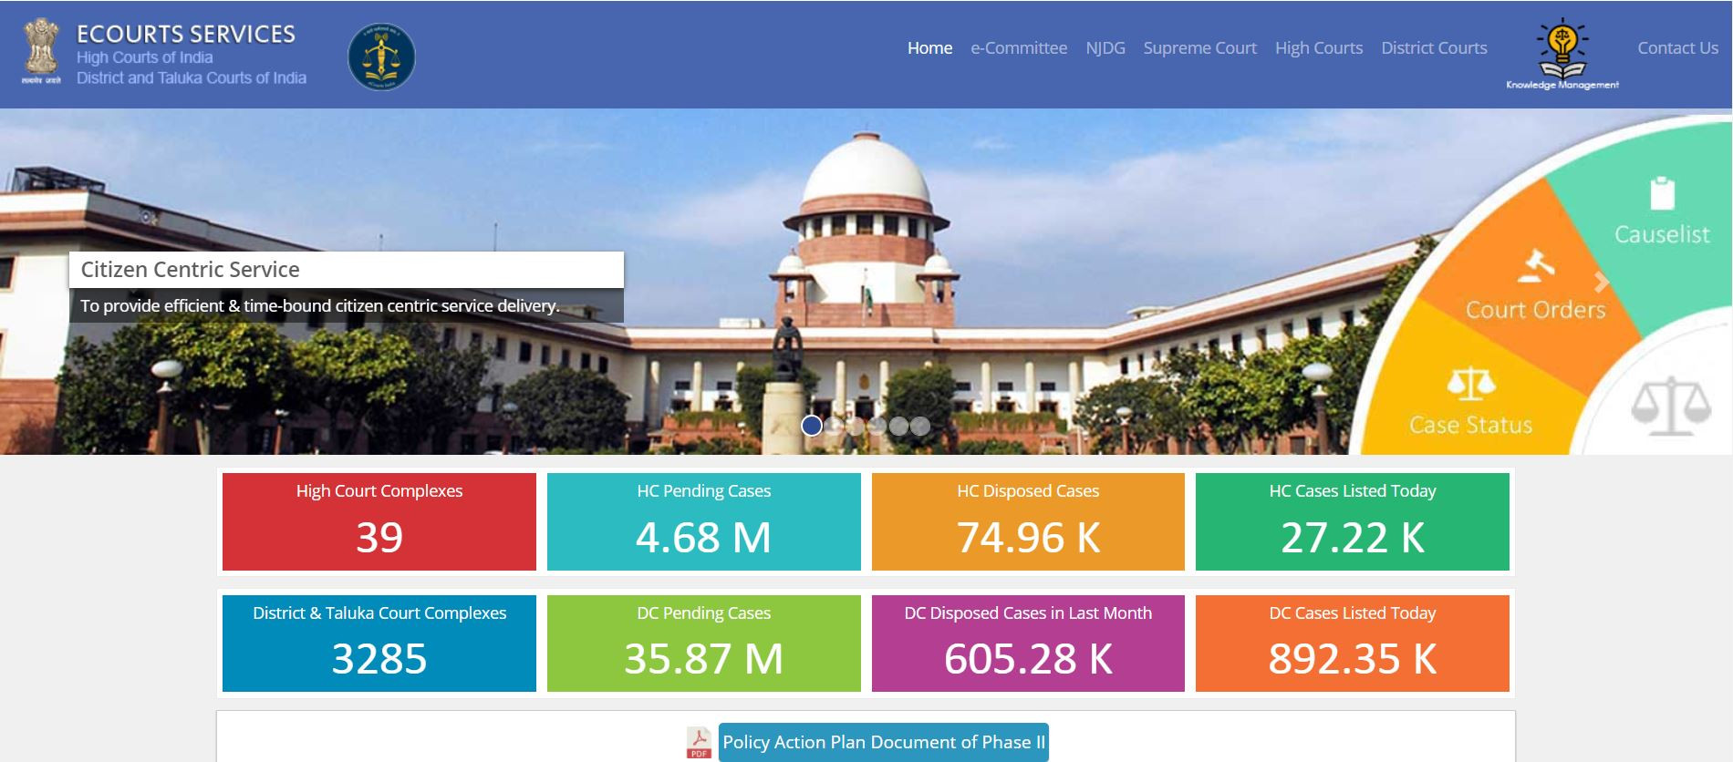Screen dimensions: 1733x762
Task: Click the red High Court Complexes tile
Action: tap(379, 521)
